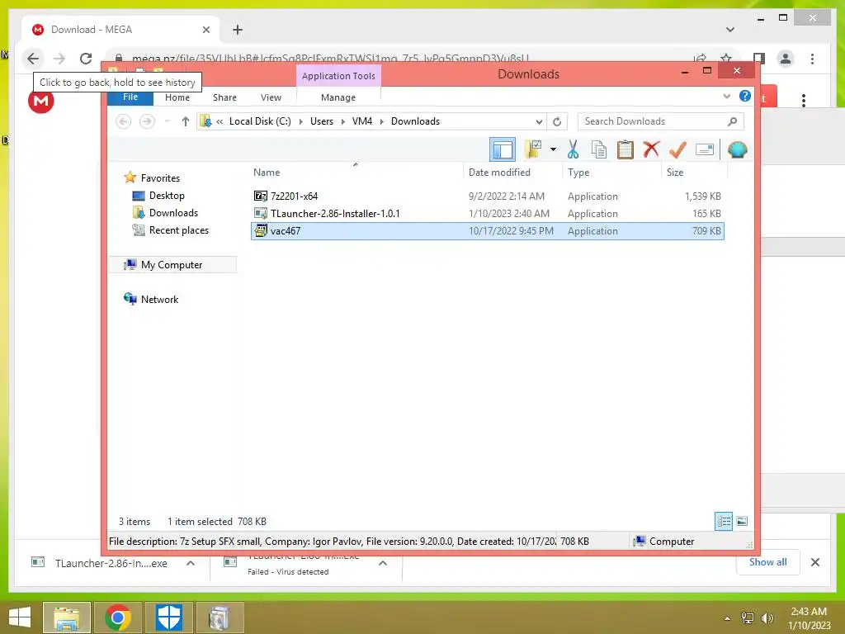845x634 pixels.
Task: Select the Application Tools contextual tab
Action: (x=338, y=75)
